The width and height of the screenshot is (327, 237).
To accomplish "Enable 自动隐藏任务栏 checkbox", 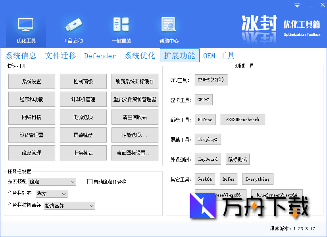I will [90, 181].
